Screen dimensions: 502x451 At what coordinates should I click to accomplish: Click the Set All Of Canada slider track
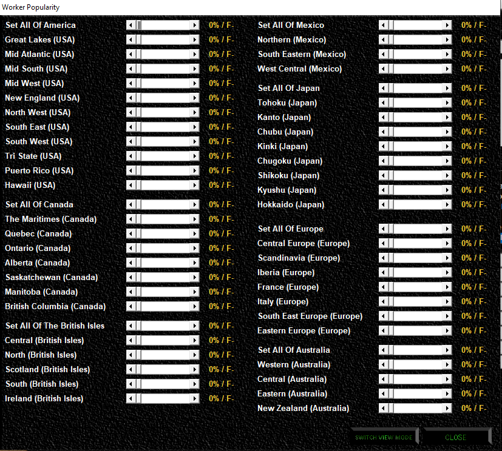pos(166,205)
